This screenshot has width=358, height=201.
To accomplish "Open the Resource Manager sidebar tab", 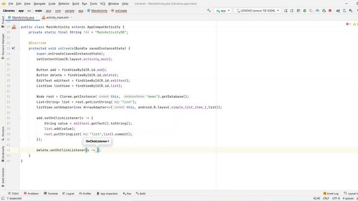I will click(3, 46).
